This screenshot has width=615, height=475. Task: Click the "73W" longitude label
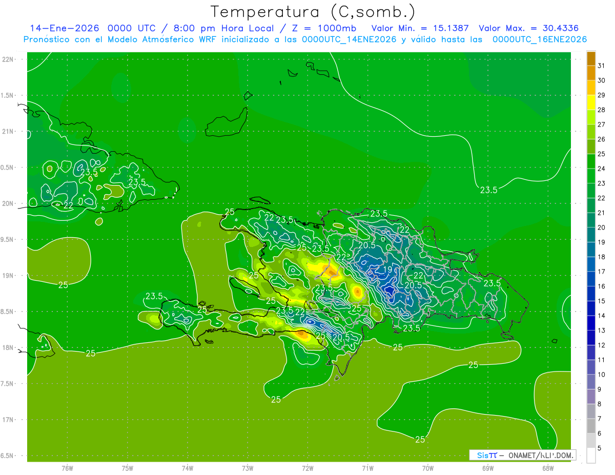tap(248, 468)
